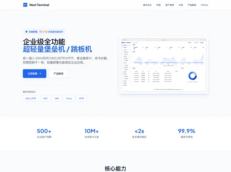Toggle the switch in dashboard preview header
231x172 pixels.
[196, 43]
